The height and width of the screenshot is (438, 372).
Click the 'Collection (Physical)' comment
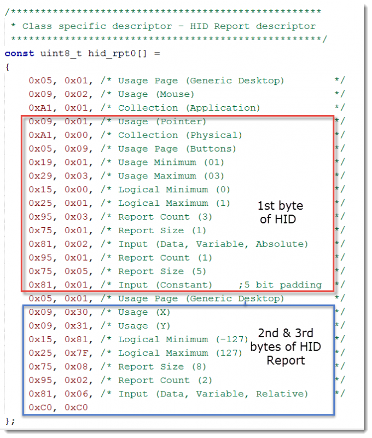(180, 135)
